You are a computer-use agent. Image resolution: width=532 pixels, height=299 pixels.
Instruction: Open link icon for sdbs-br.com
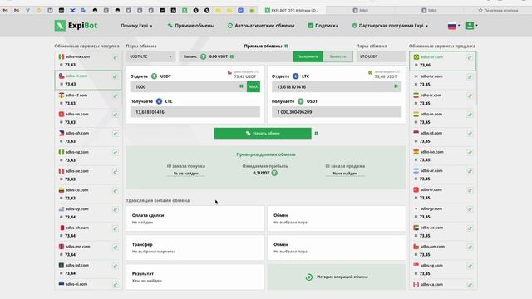(x=470, y=58)
